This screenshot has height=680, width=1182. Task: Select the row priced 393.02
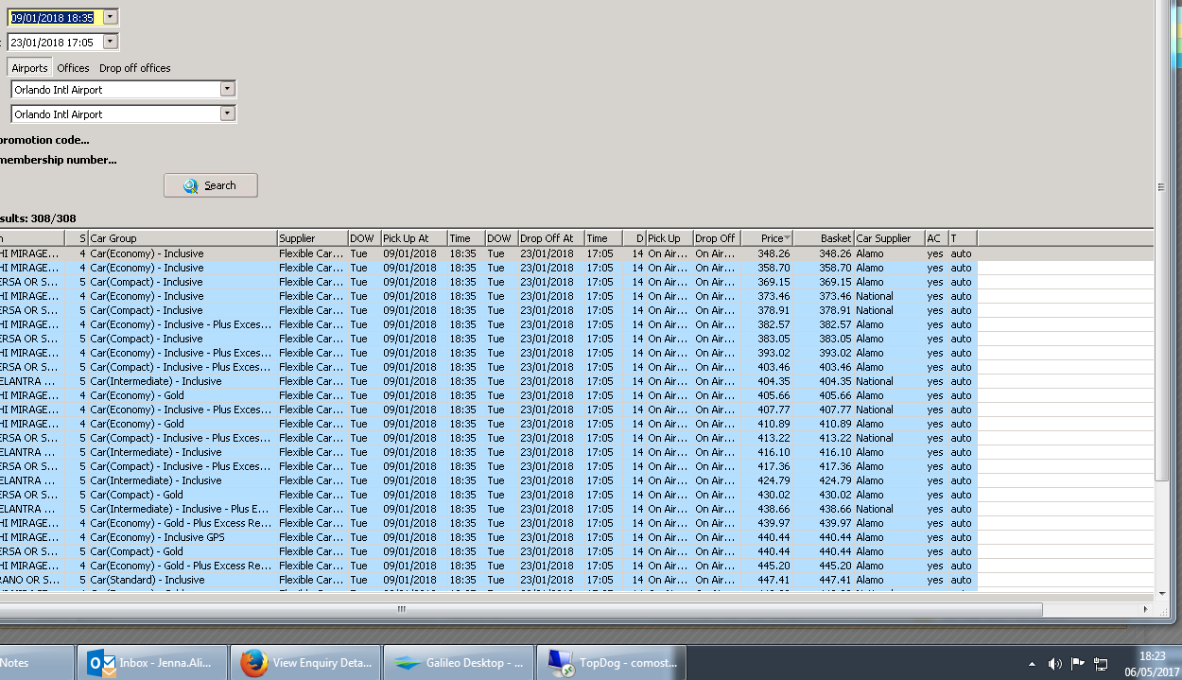488,353
